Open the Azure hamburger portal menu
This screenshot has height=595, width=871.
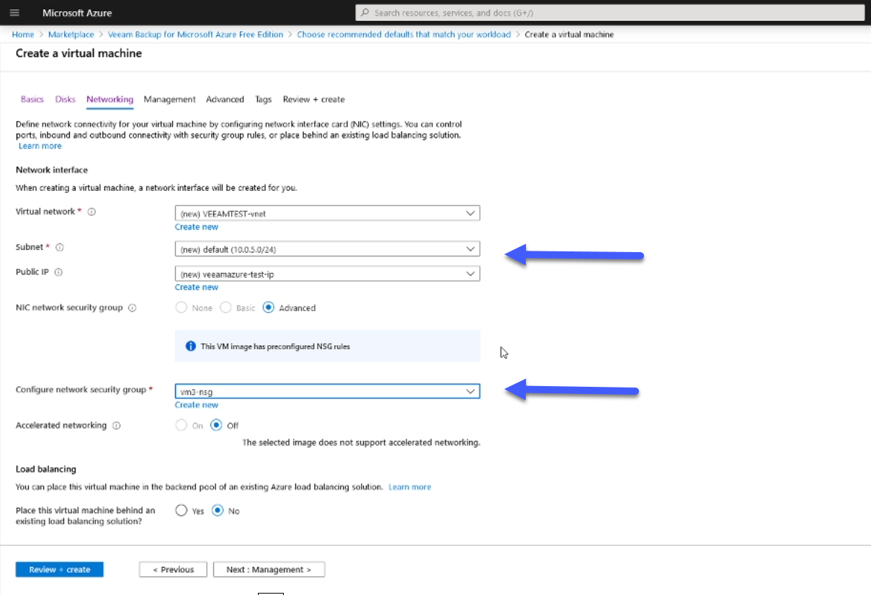click(x=14, y=13)
